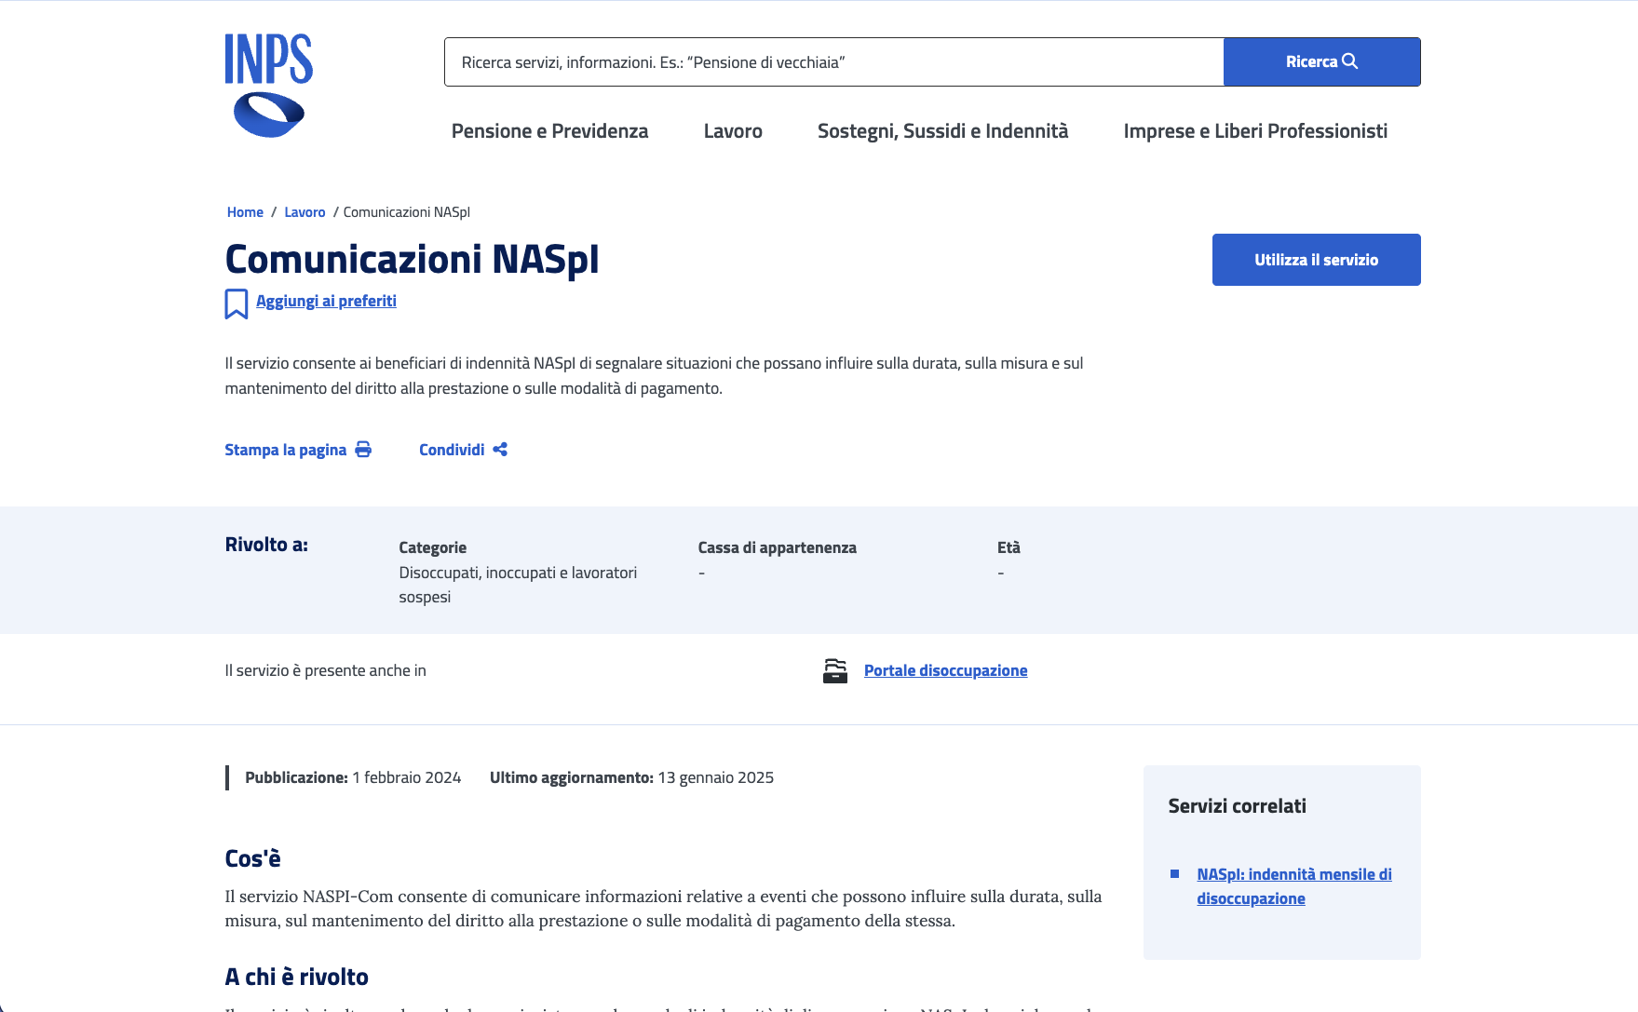The image size is (1638, 1012).
Task: Click the INPS logo
Action: click(x=268, y=86)
